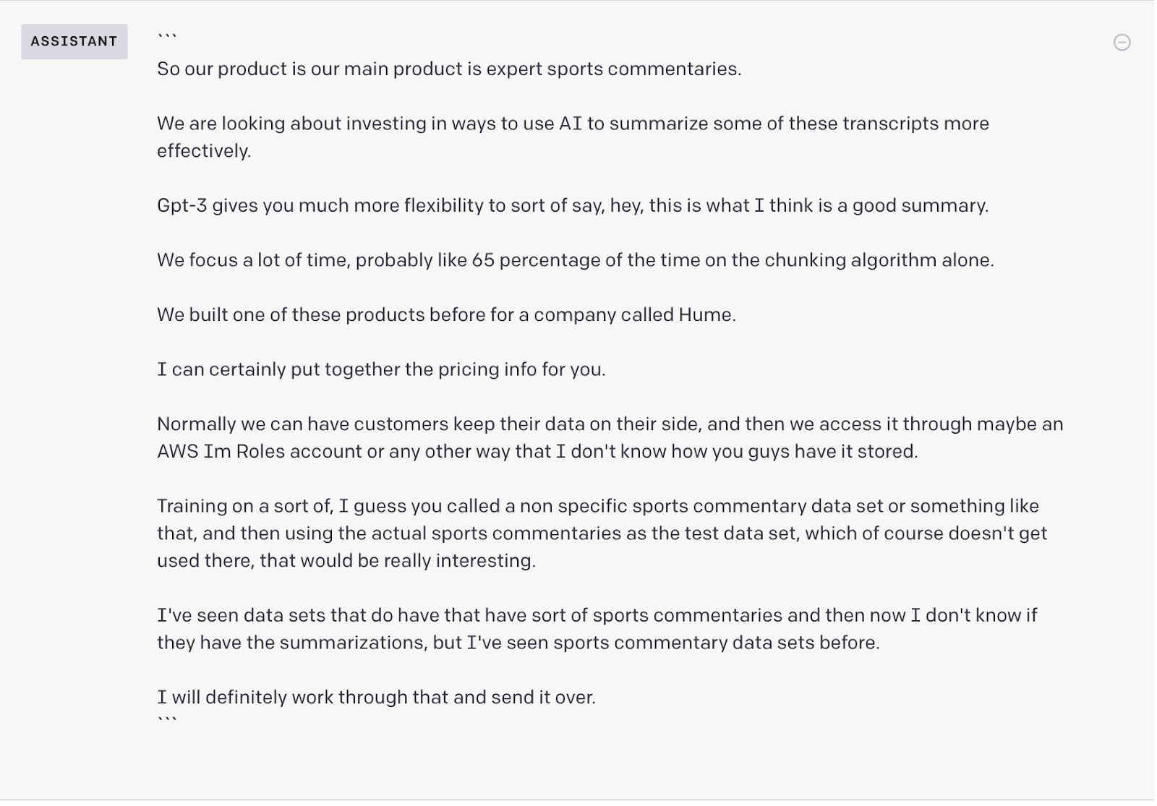The image size is (1157, 806).
Task: Click the company name "Hume" in the text
Action: 705,315
